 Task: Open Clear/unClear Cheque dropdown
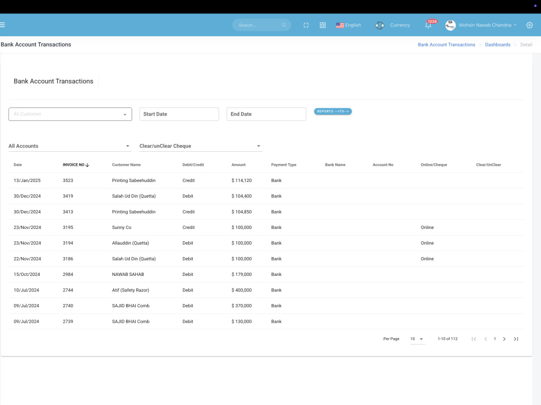pos(201,146)
